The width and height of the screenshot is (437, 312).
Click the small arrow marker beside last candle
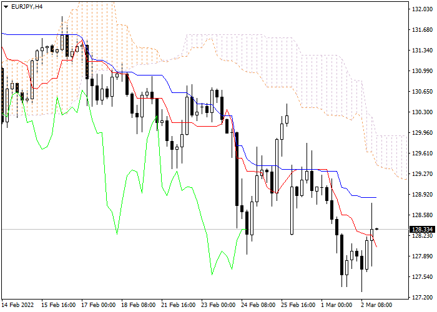(x=377, y=229)
